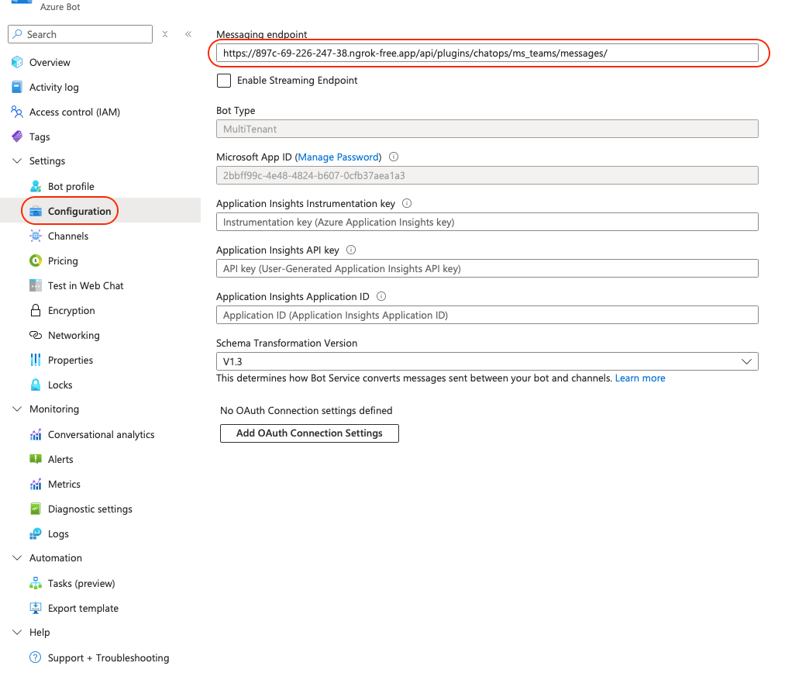Follow the Learn more link
The width and height of the screenshot is (785, 673).
point(640,378)
